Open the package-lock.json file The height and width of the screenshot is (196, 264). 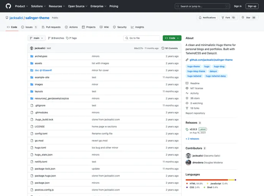coord(45,169)
